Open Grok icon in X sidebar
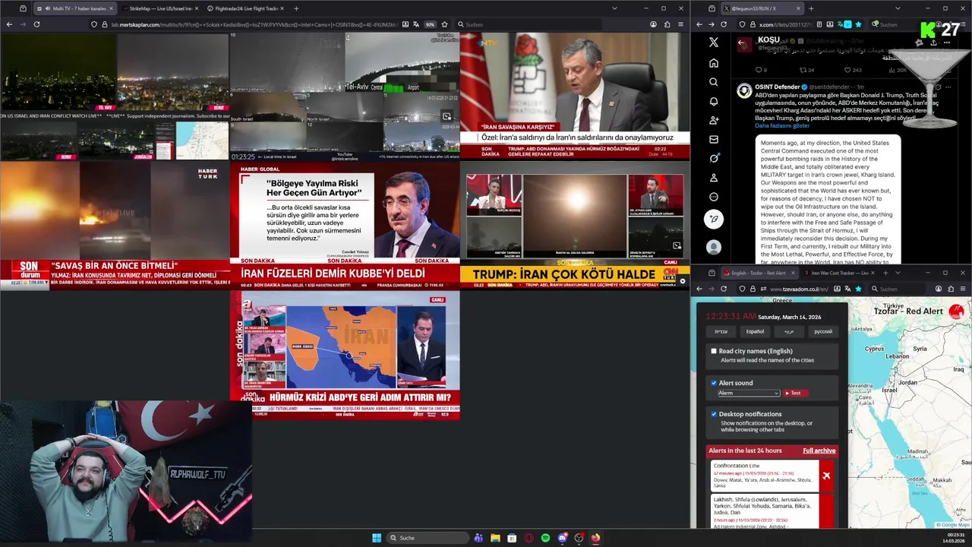The image size is (972, 547). point(713,158)
